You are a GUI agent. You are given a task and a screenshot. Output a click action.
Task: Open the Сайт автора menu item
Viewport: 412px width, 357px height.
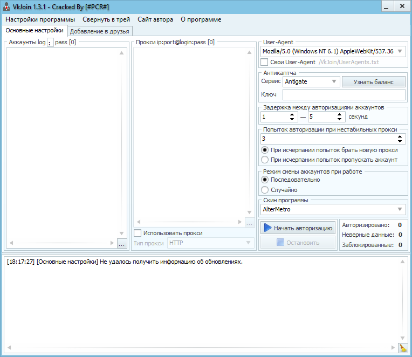[x=155, y=19]
